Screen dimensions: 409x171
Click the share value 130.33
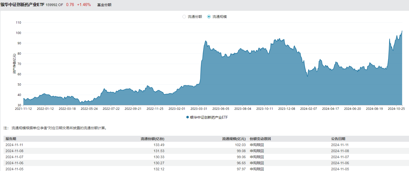159,157
